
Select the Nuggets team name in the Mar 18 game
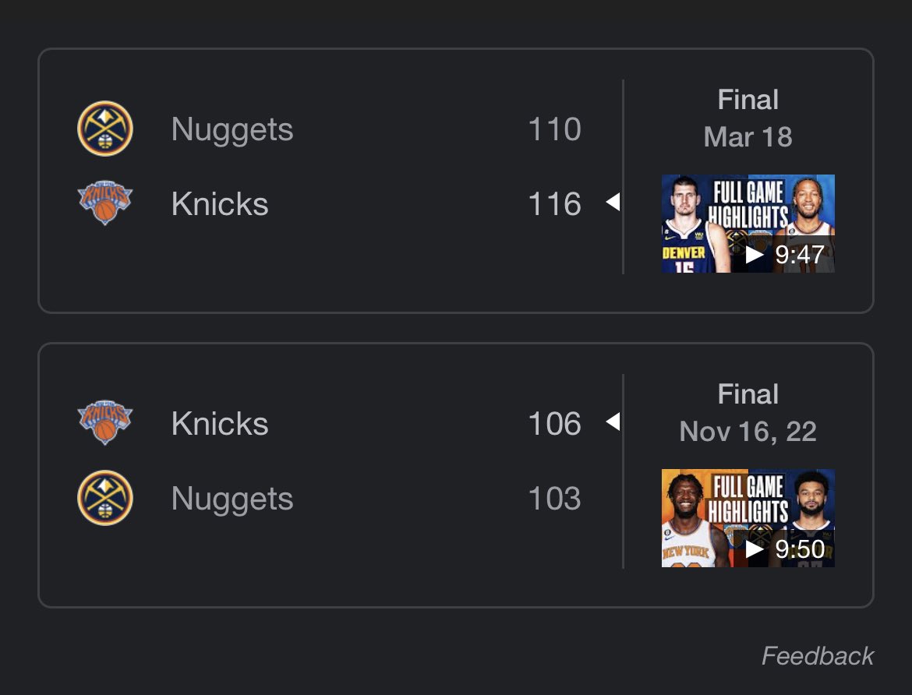232,129
